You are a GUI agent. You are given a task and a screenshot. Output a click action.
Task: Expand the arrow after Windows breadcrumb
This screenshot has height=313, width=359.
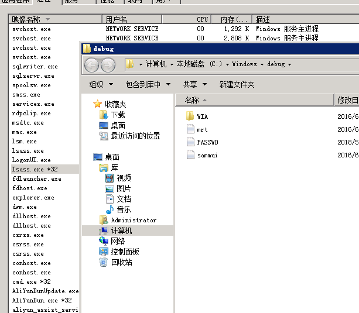click(262, 64)
